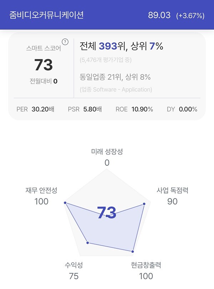The height and width of the screenshot is (289, 214).
Task: Click the 줌비디오커뮤니케이션 company title
Action: pyautogui.click(x=46, y=15)
